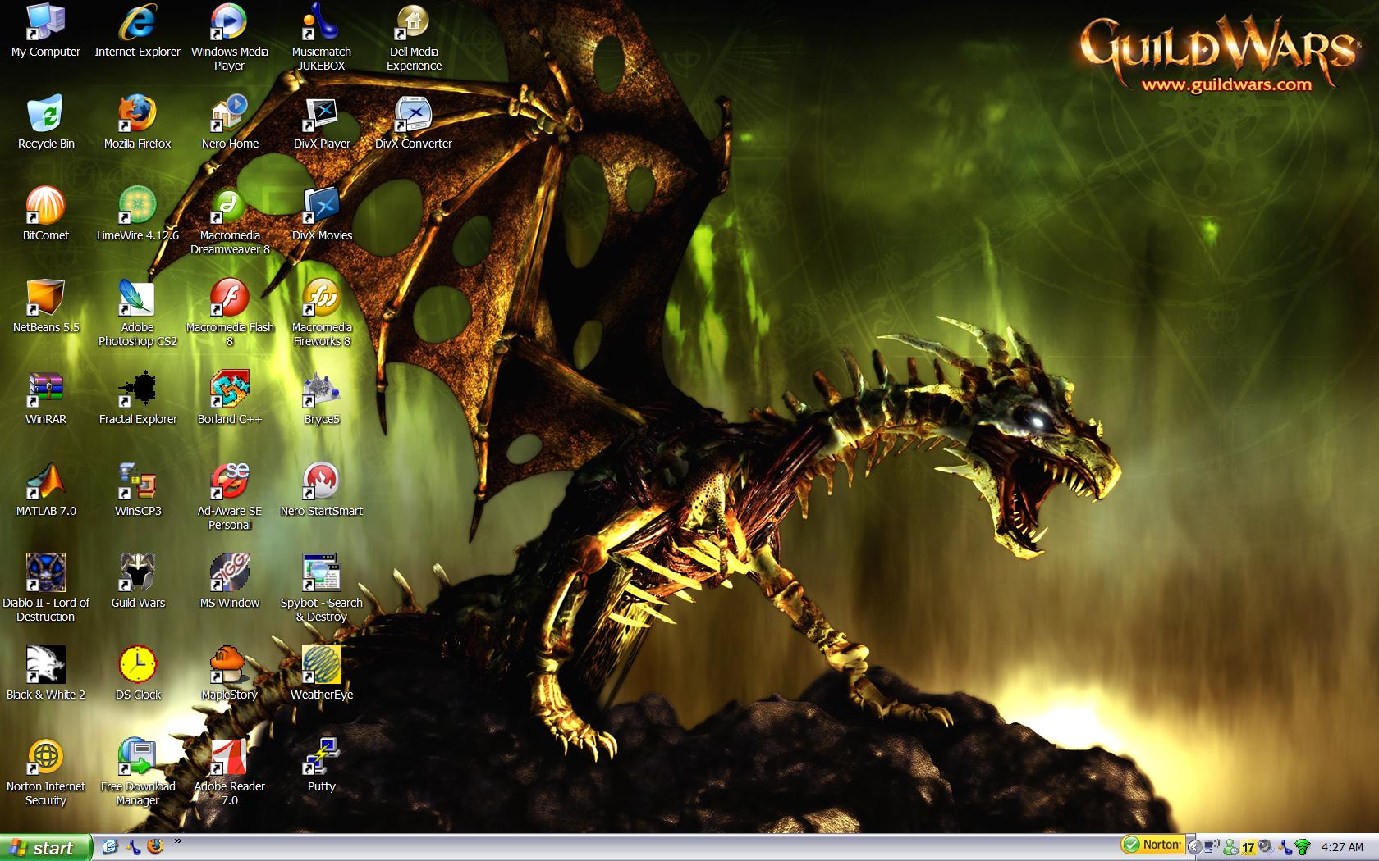Select the WeatherEye icon
The height and width of the screenshot is (861, 1379).
pyautogui.click(x=322, y=675)
